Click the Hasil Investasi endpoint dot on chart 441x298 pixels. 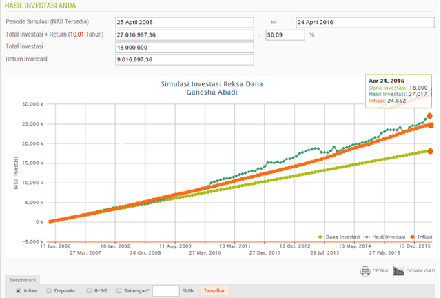[430, 116]
